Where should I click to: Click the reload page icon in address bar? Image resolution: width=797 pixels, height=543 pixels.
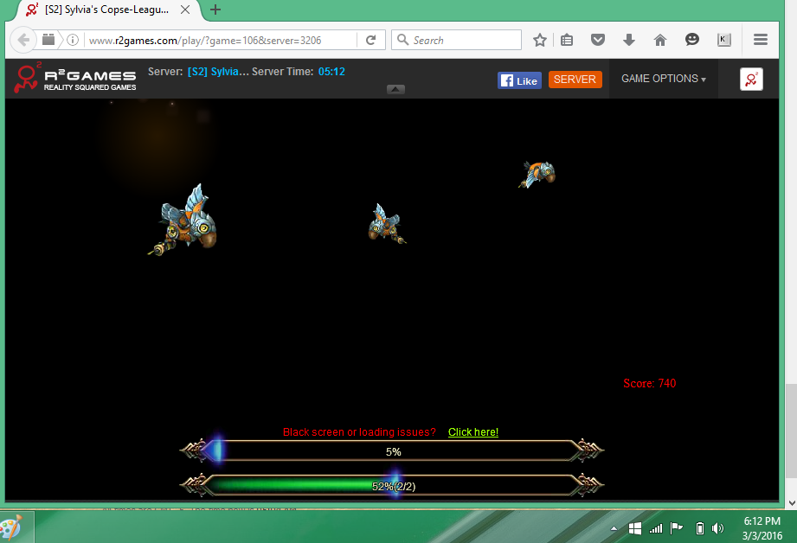coord(370,40)
